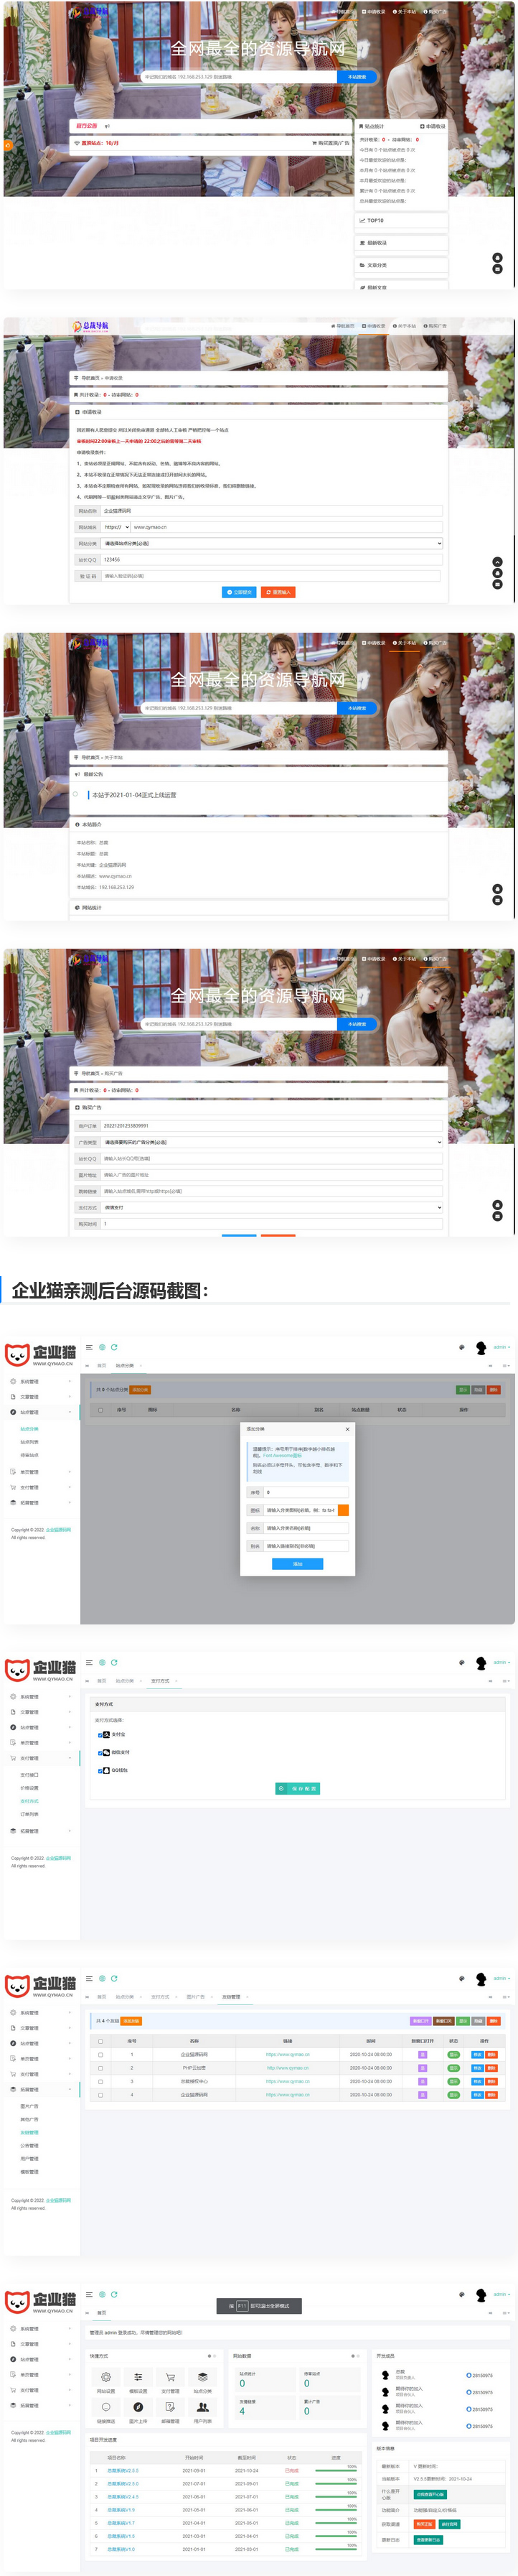Open the 网站设置 gear shortcut icon

coord(105,2377)
